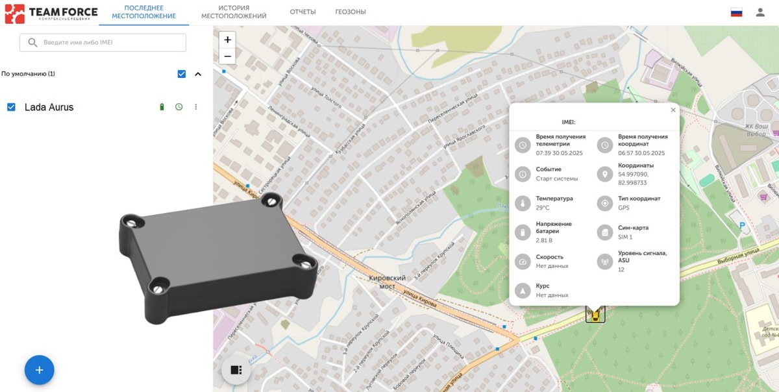Click the telemetry time clock icon
The width and height of the screenshot is (779, 392).
(x=523, y=145)
